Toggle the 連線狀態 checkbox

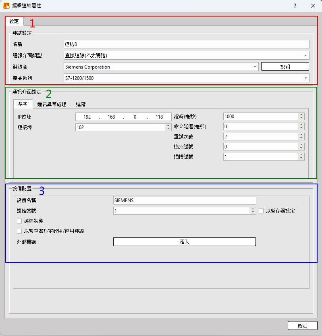19,221
